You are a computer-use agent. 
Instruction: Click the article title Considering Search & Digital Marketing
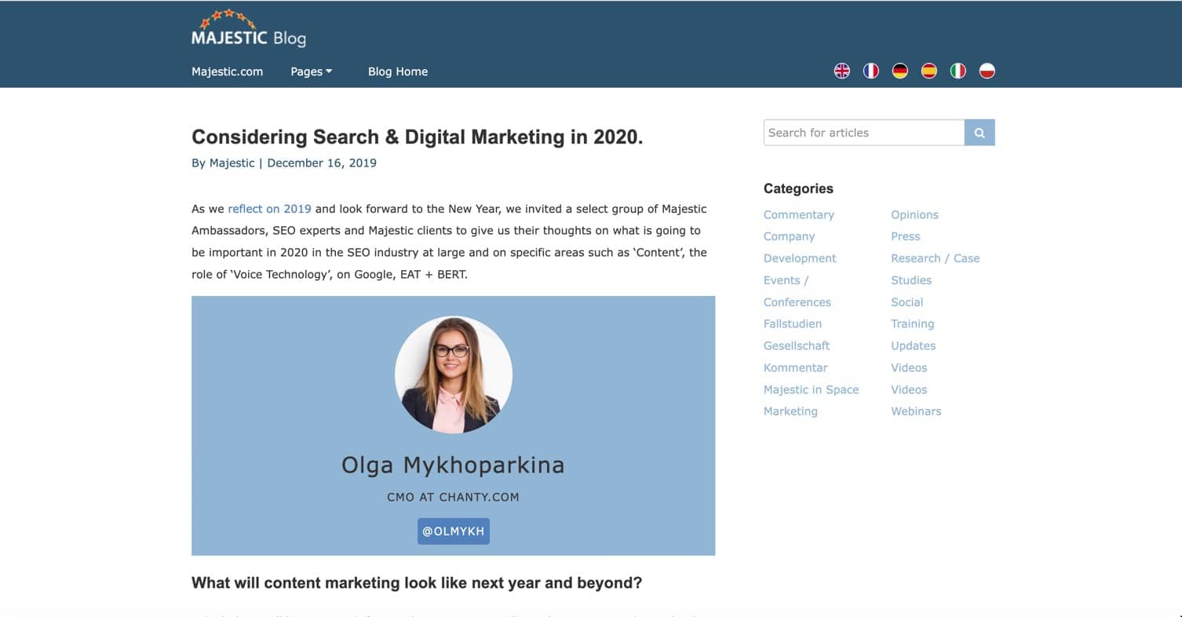[x=417, y=137]
